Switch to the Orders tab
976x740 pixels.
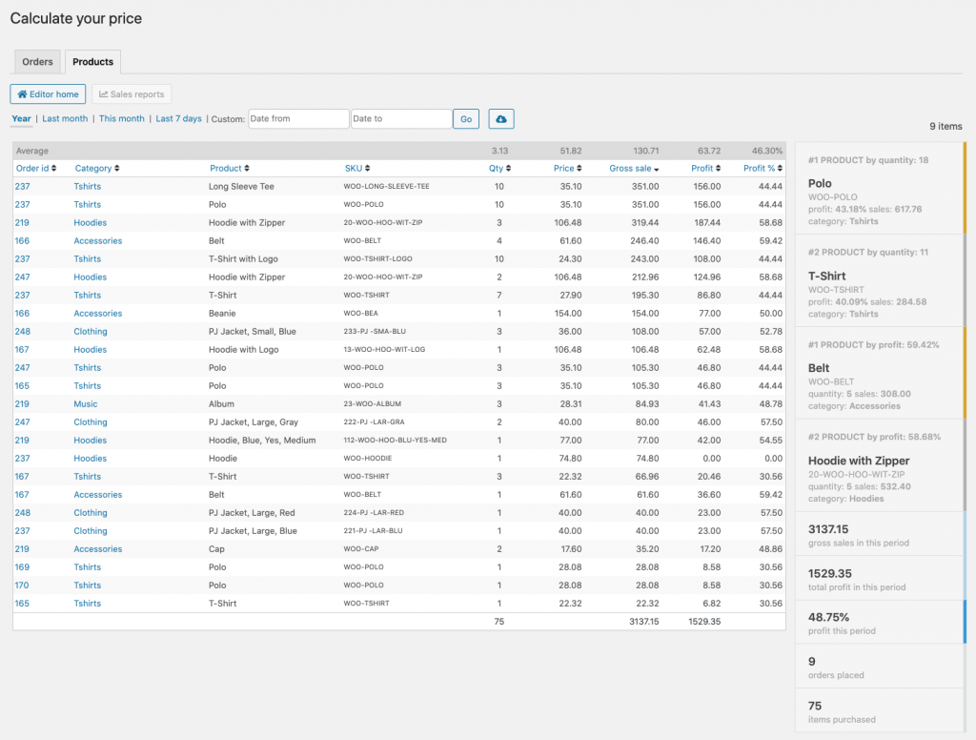37,62
